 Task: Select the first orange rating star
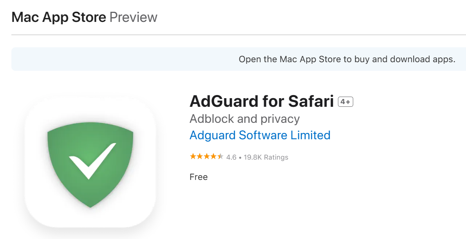[x=193, y=157]
